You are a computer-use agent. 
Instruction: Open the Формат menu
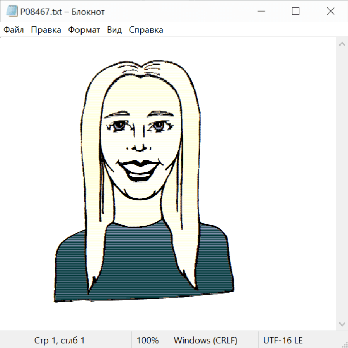84,30
